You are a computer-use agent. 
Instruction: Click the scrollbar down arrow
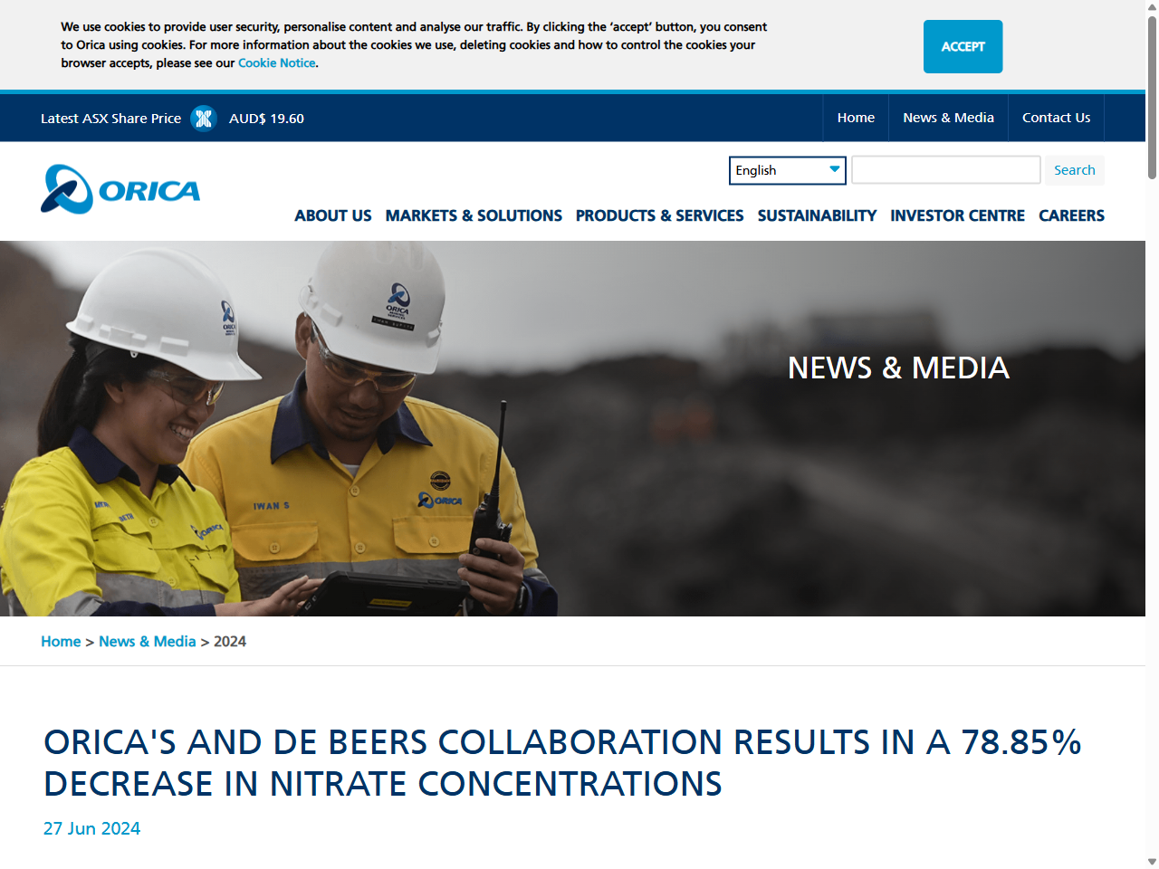(1151, 861)
